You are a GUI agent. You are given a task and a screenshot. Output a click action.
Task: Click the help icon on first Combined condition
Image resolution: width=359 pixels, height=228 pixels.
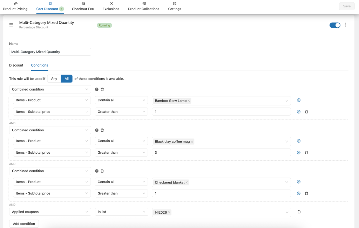[96, 89]
